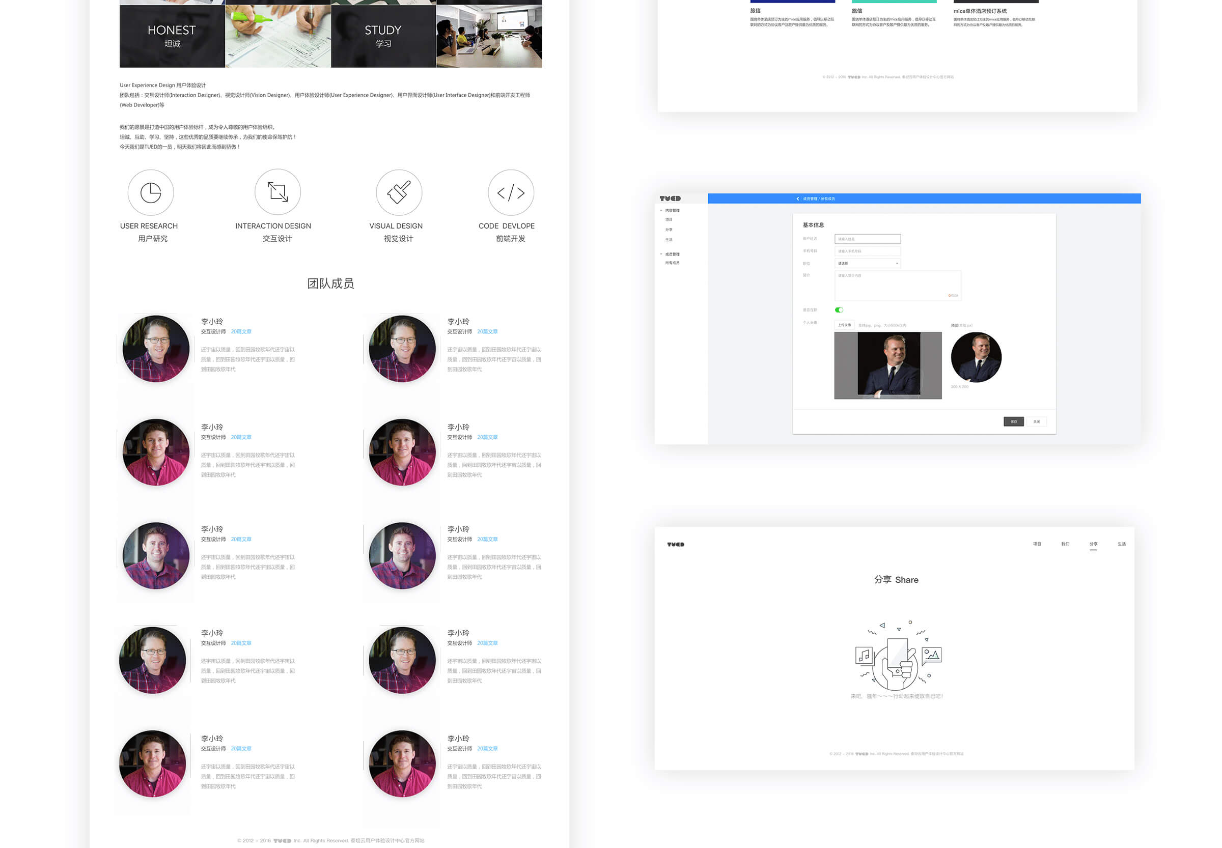1222x848 pixels.
Task: Open 生活 tab in Share page navigation
Action: (1121, 544)
